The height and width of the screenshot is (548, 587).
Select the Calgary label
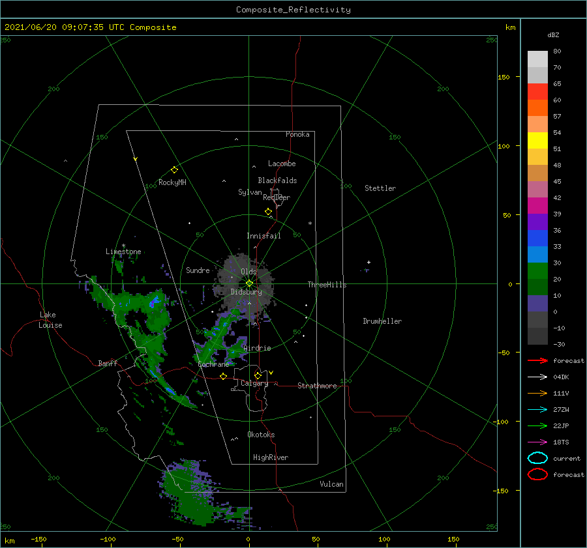tap(254, 383)
